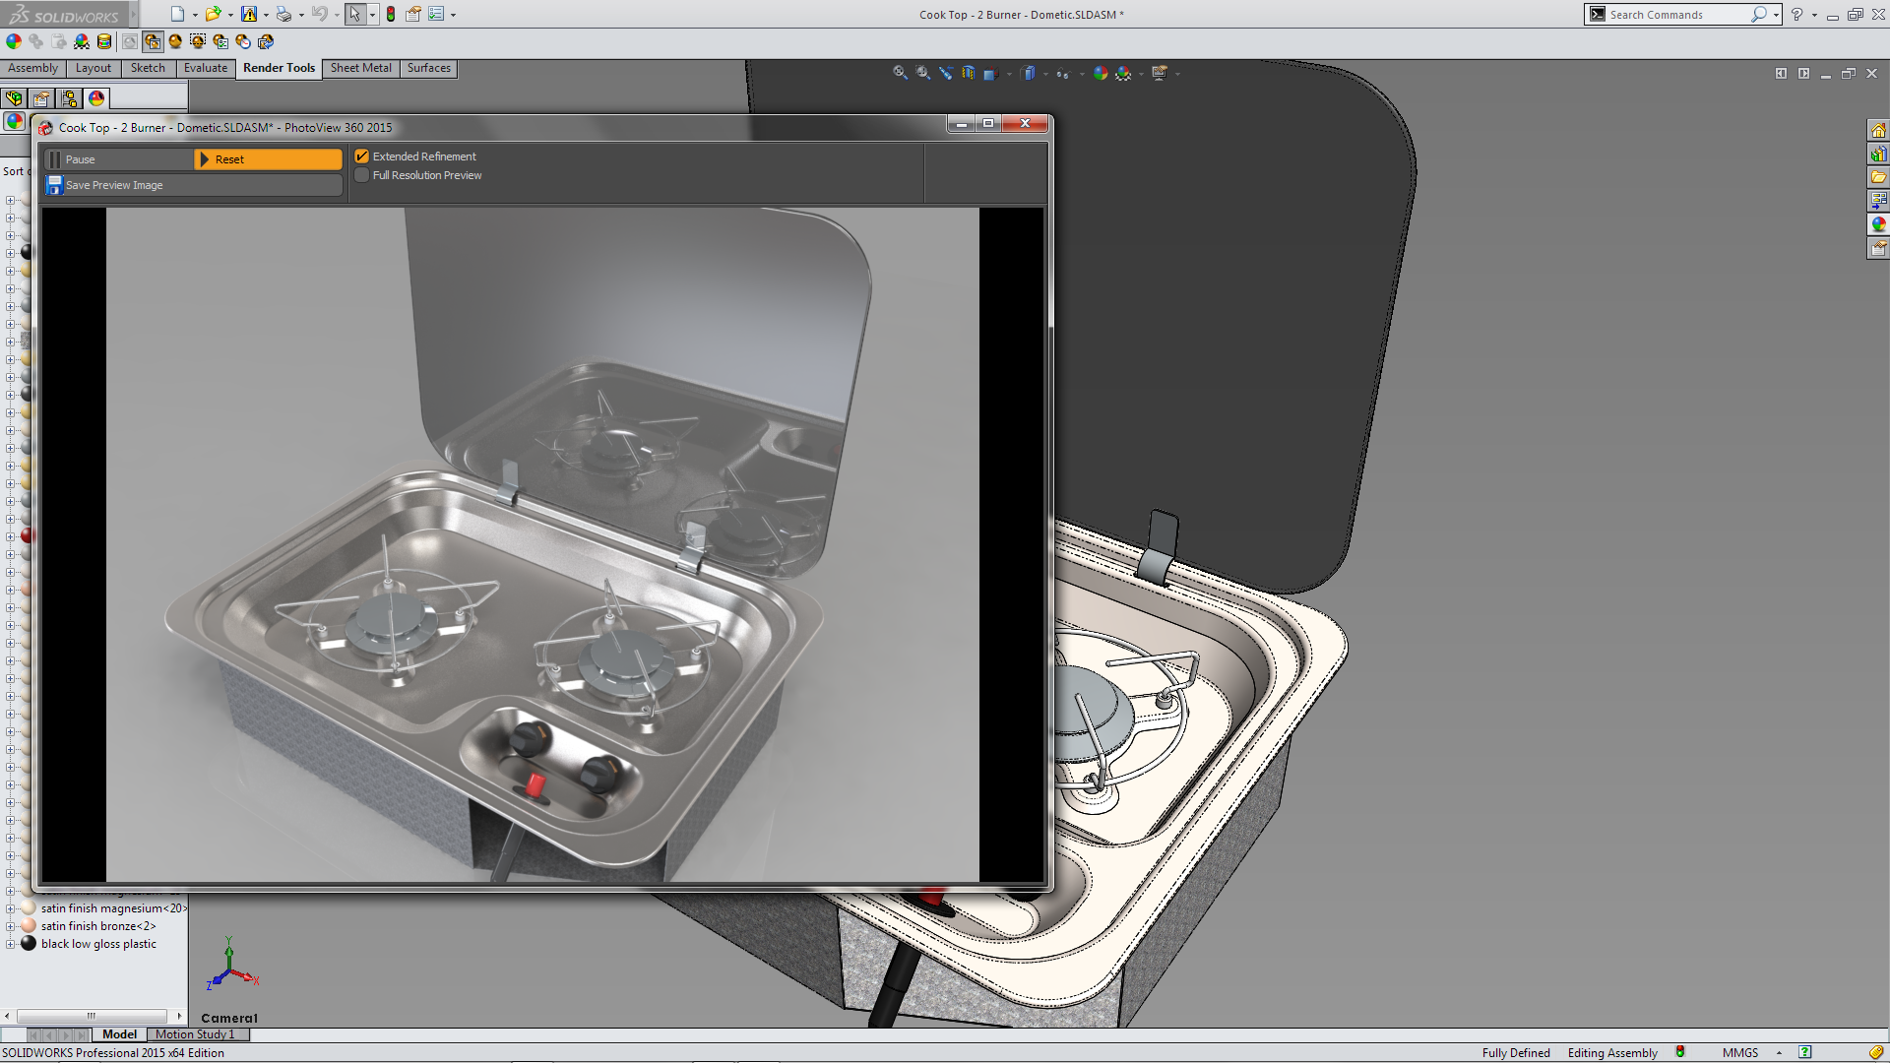Screen dimensions: 1890x1063
Task: Select the Render Region icon
Action: click(x=198, y=41)
